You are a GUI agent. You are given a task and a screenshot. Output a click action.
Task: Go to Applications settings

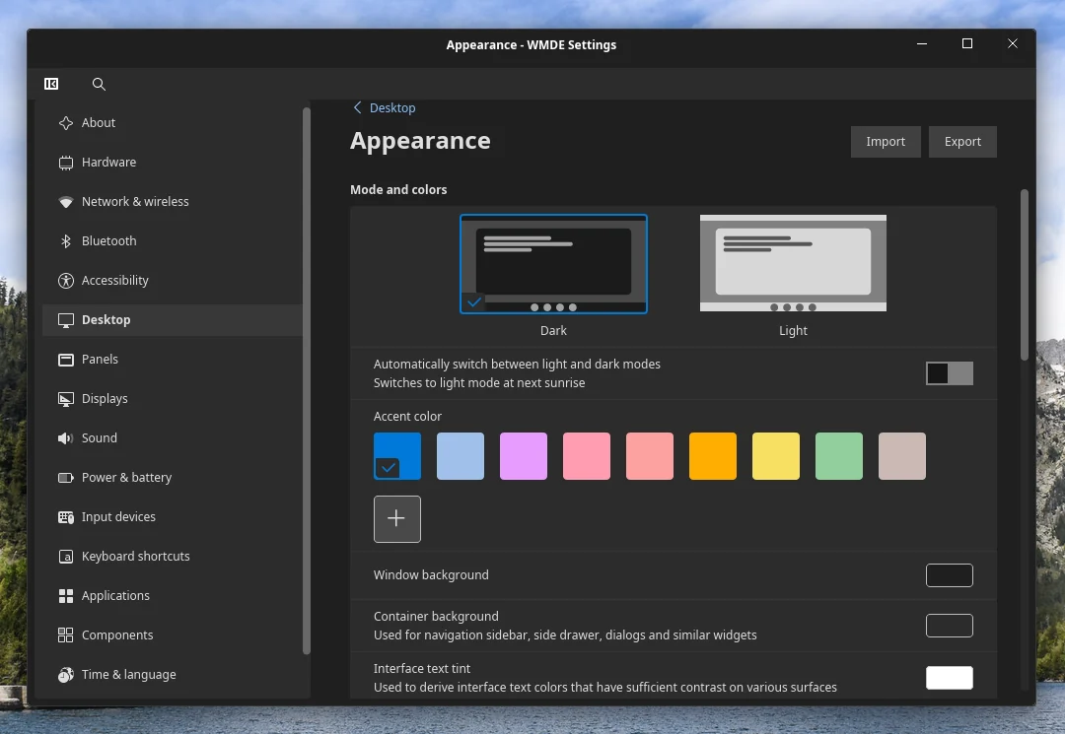pos(173,596)
